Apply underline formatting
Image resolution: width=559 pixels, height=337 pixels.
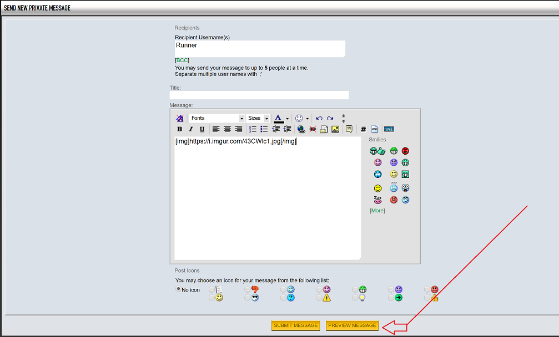[x=202, y=129]
